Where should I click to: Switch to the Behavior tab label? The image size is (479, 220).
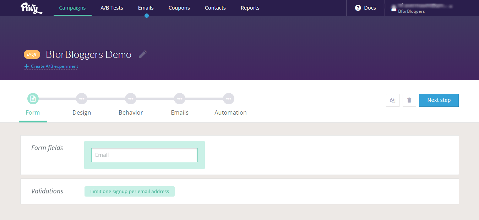point(131,112)
